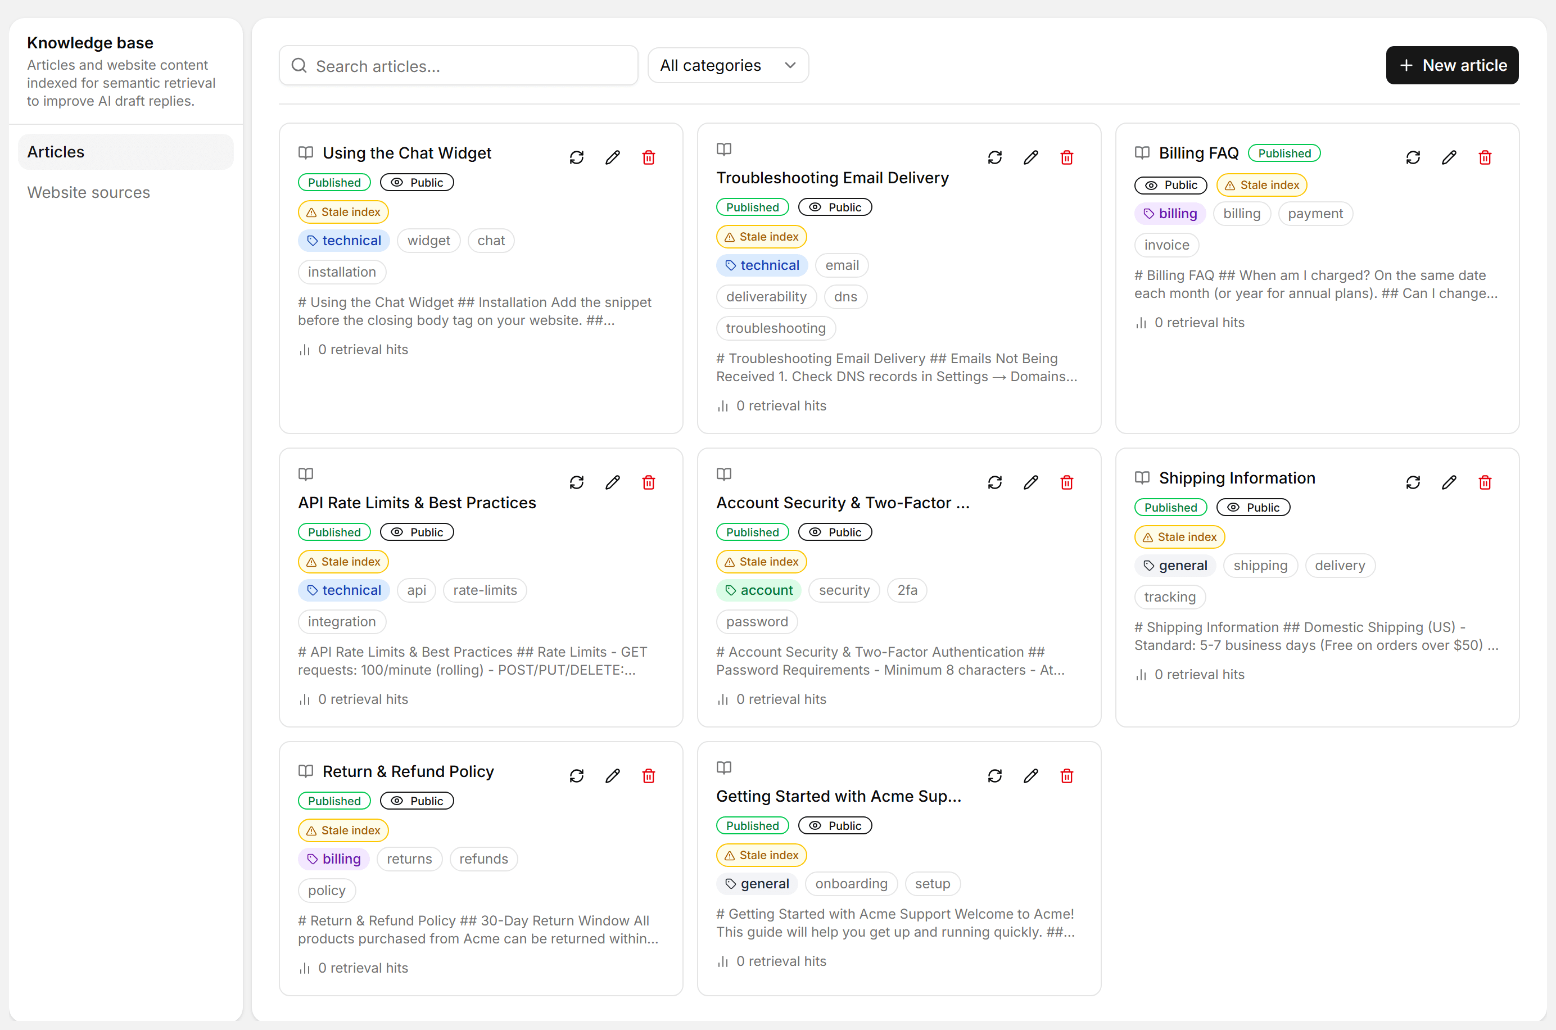Viewport: 1556px width, 1030px height.
Task: Click the tracking tag
Action: pyautogui.click(x=1170, y=597)
